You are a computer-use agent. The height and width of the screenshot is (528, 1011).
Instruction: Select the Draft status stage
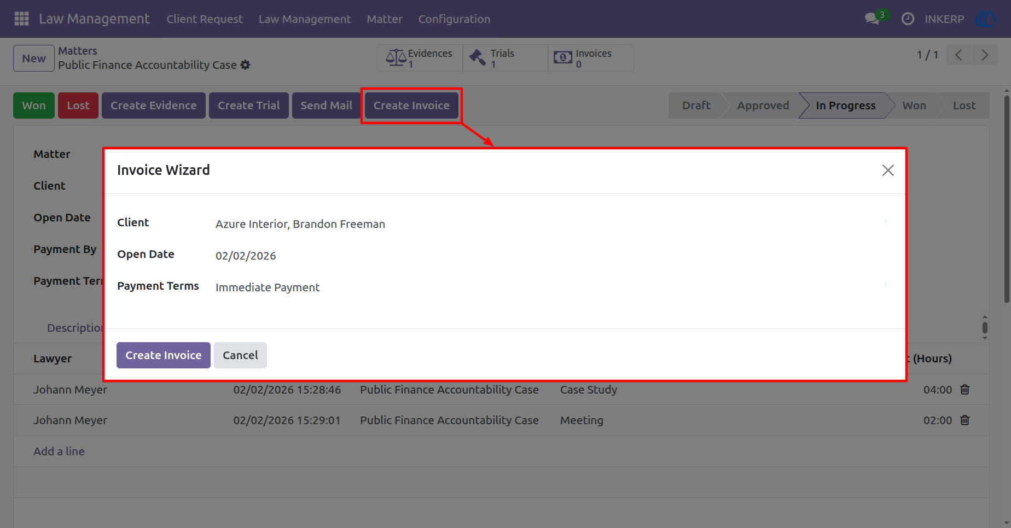(696, 105)
